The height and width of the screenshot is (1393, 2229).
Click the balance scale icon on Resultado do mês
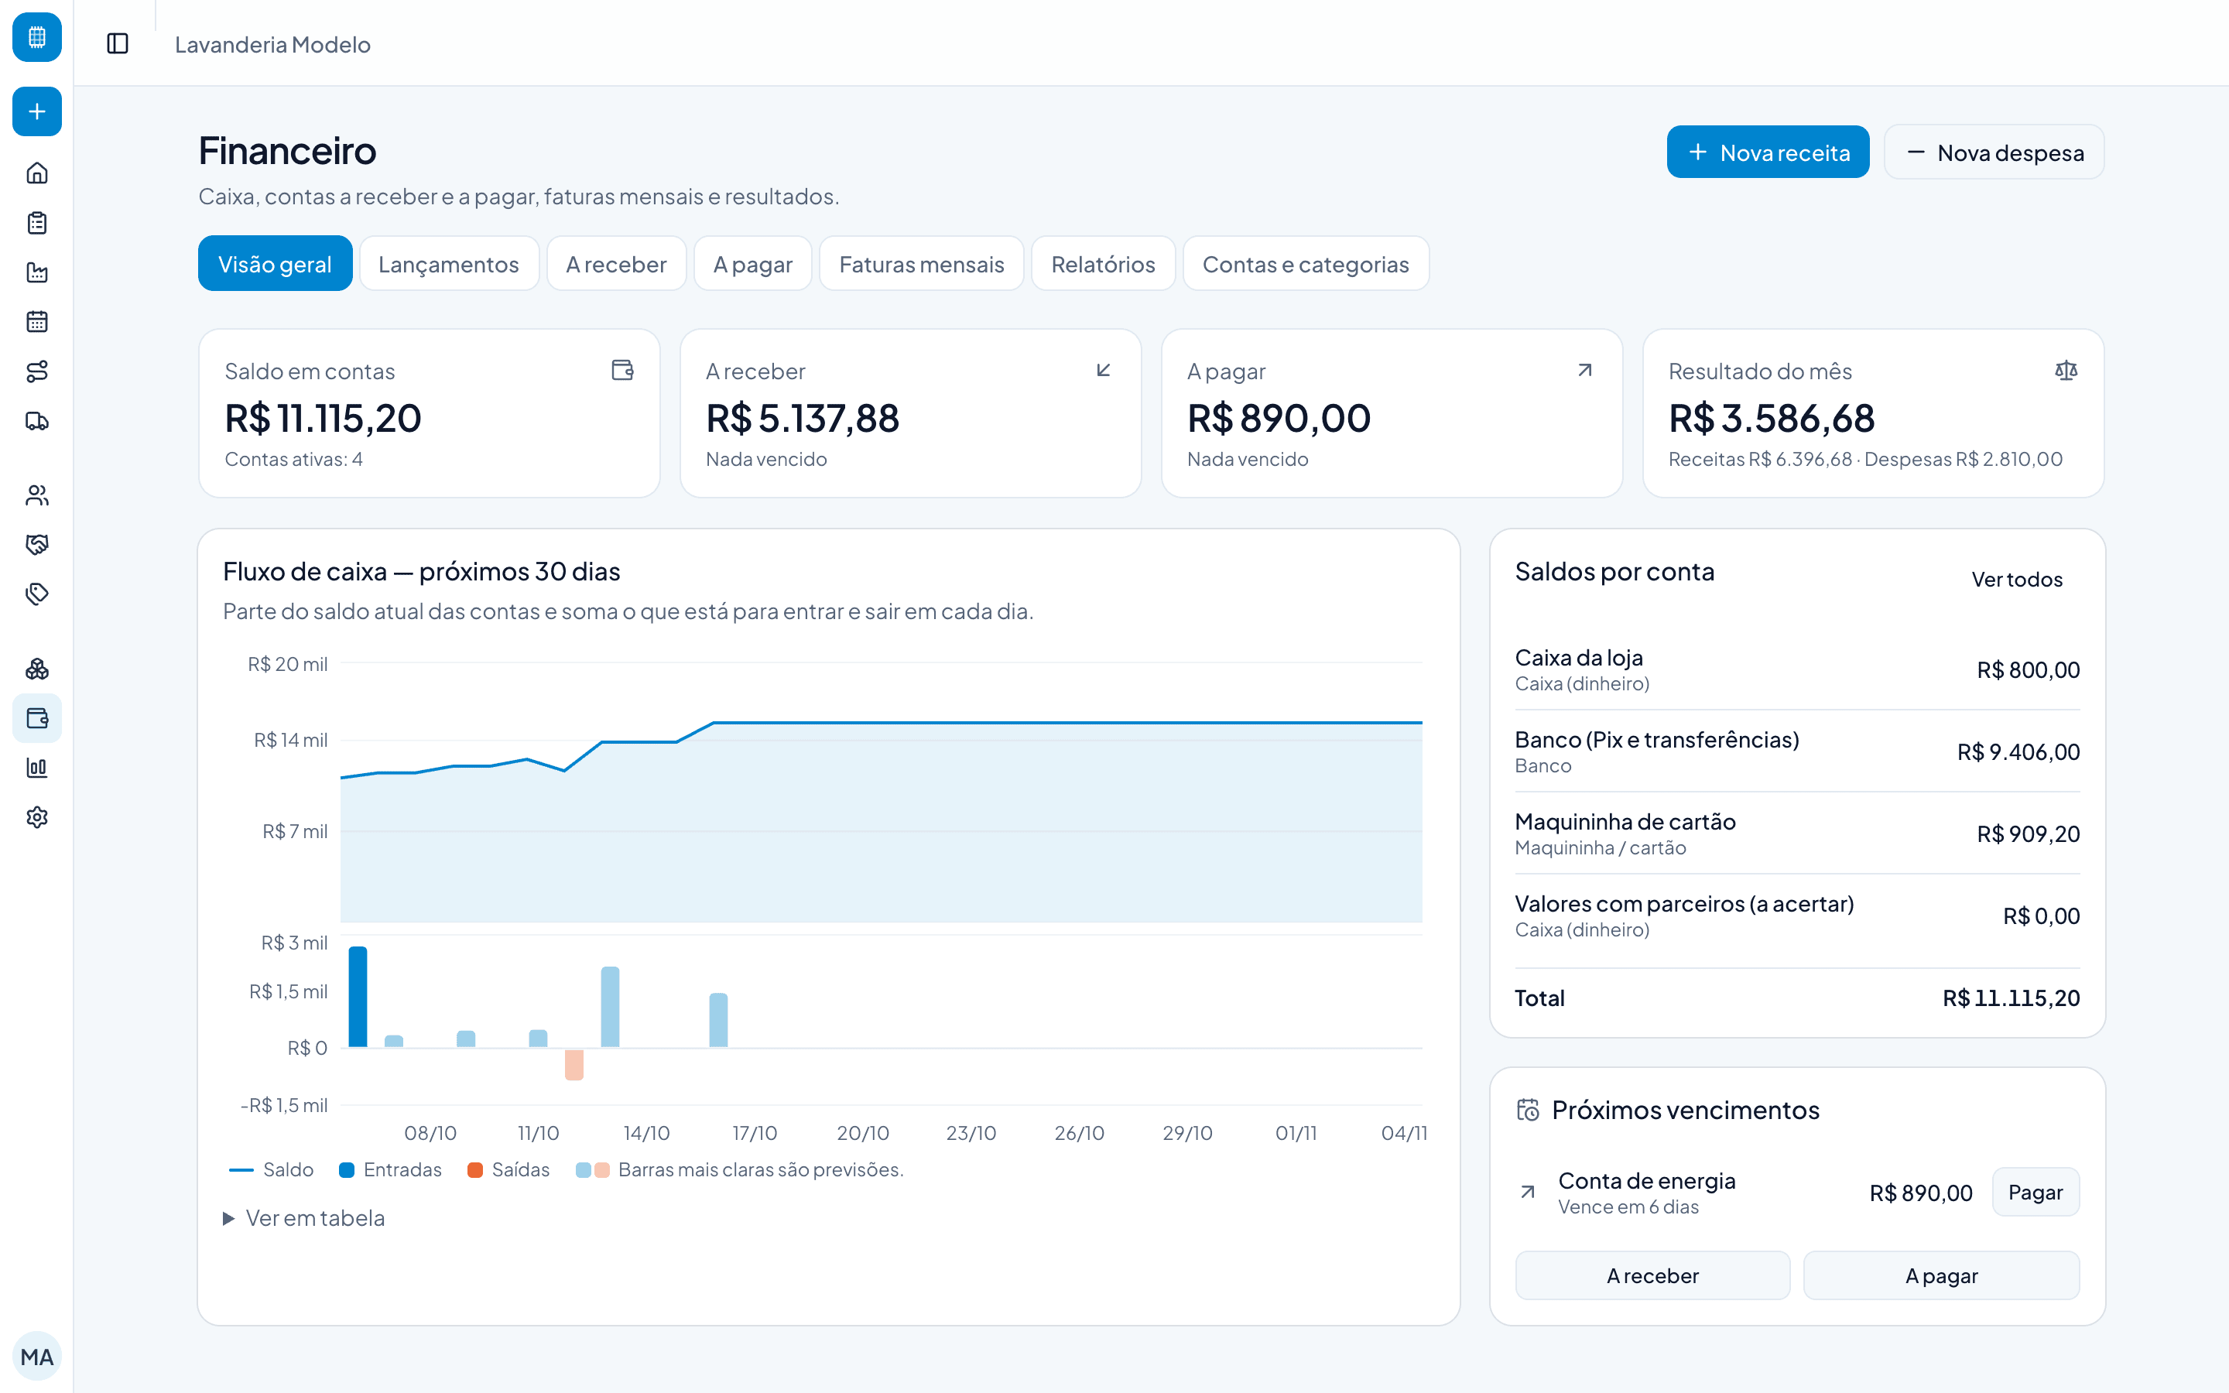[2066, 371]
